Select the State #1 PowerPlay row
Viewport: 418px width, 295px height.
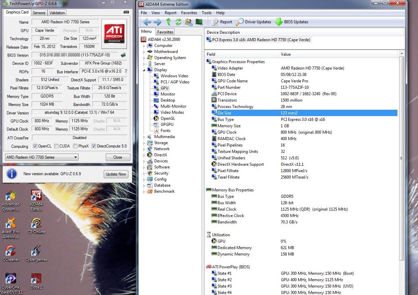pyautogui.click(x=304, y=273)
